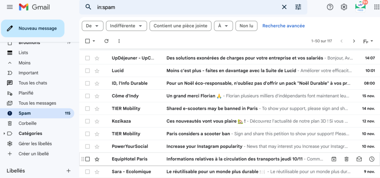The width and height of the screenshot is (380, 178).
Task: Add a new label with plus icon next to Libellés
Action: click(x=69, y=171)
